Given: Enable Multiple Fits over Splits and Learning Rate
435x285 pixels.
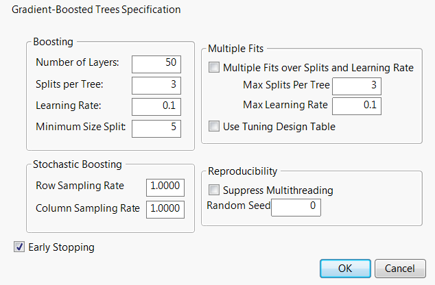Looking at the screenshot, I should (215, 68).
